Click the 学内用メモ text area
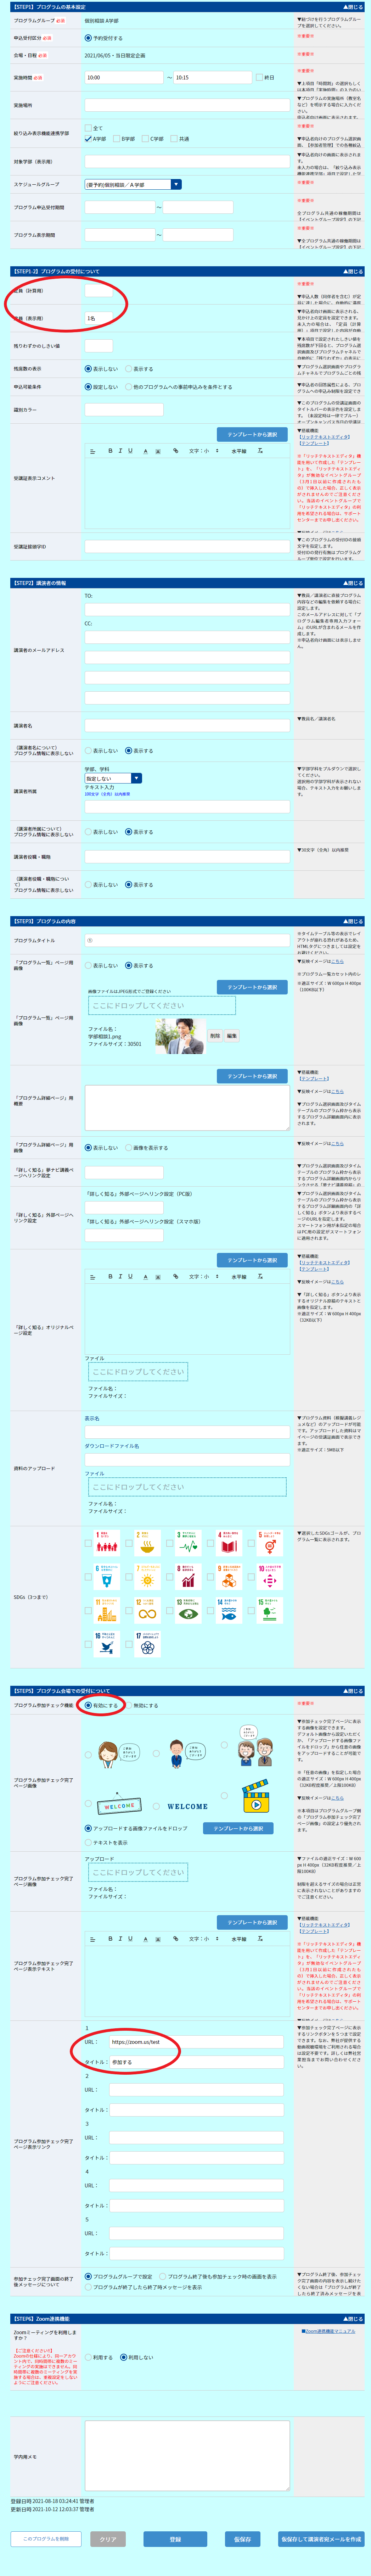Screen dimensions: 371x2576 click(x=187, y=2456)
